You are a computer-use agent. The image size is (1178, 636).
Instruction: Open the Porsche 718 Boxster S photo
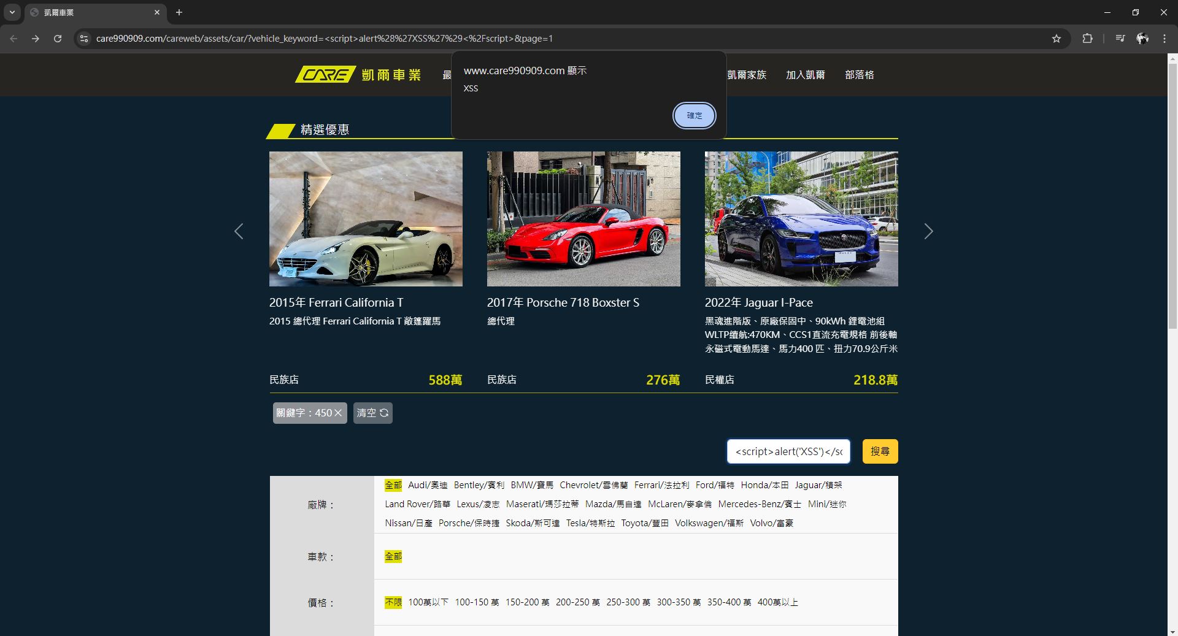[583, 219]
